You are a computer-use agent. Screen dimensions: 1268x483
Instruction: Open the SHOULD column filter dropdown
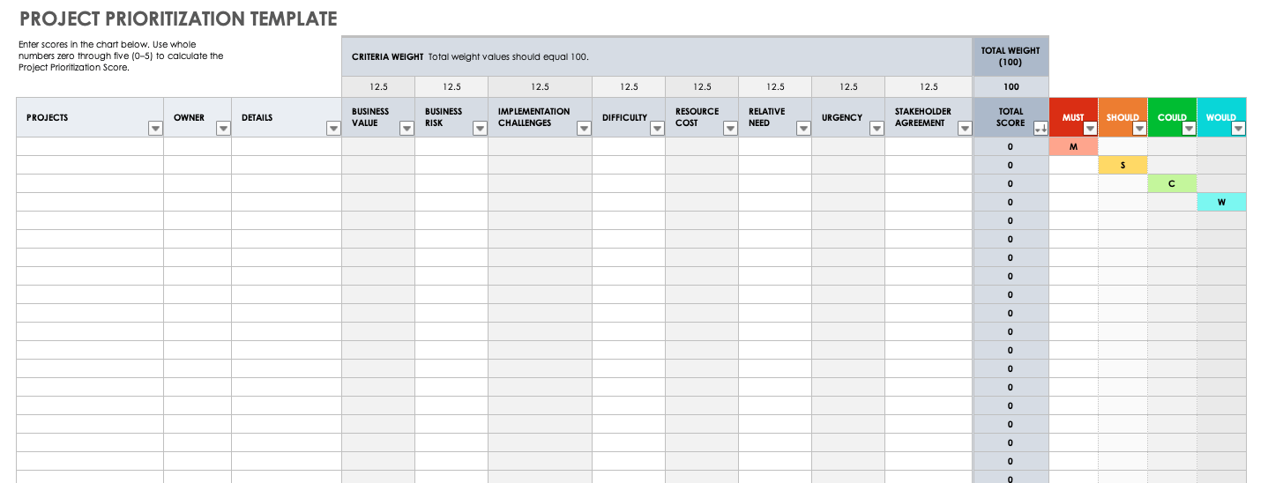click(1139, 128)
